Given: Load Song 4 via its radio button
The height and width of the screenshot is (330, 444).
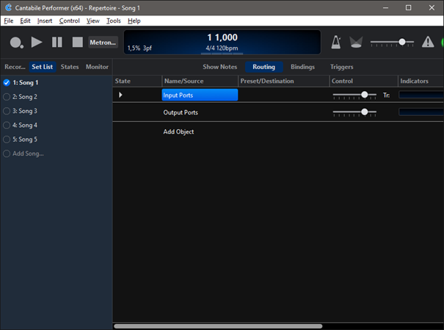Looking at the screenshot, I should point(7,125).
